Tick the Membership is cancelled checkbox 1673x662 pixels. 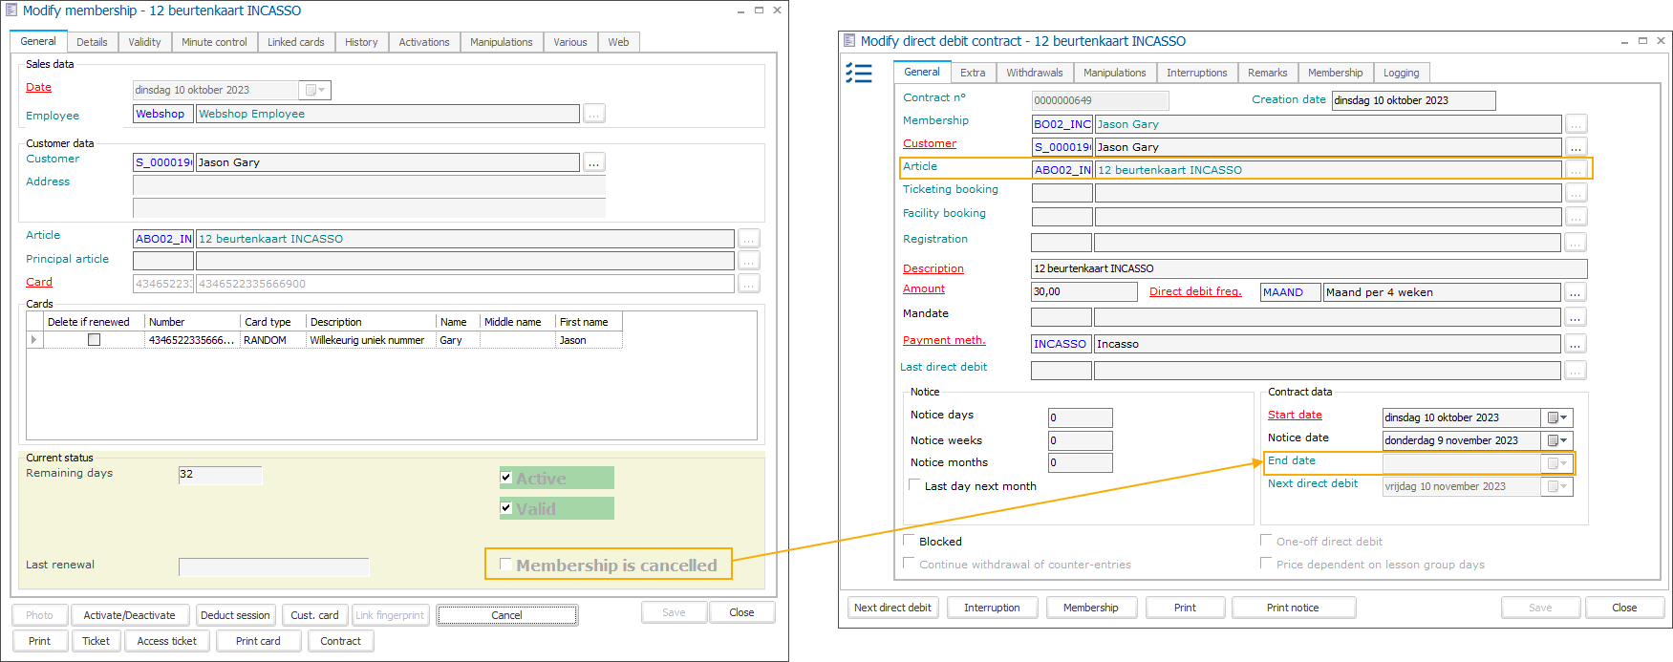click(506, 565)
